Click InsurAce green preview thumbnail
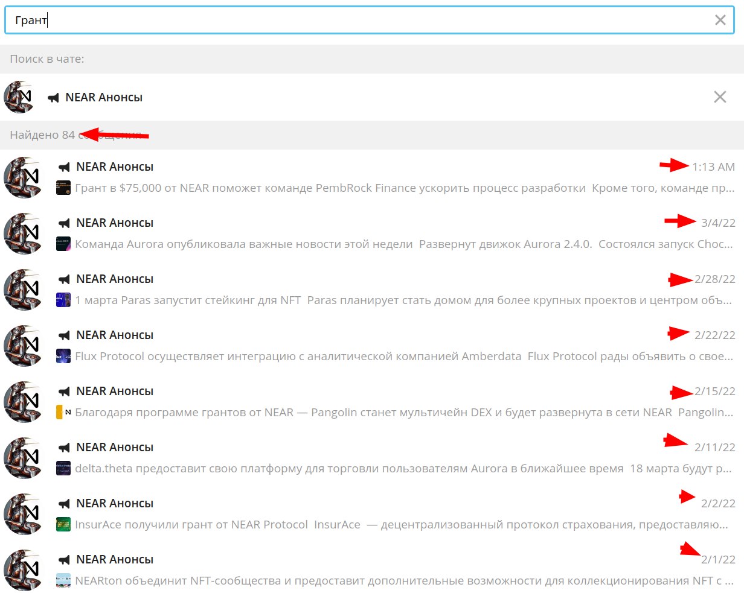Screen dimensions: 744x593 pyautogui.click(x=63, y=525)
